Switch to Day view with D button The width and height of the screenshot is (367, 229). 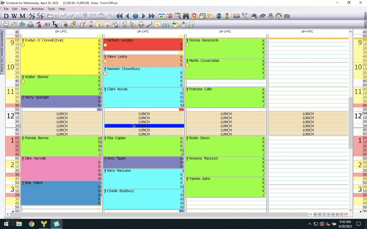pyautogui.click(x=6, y=16)
